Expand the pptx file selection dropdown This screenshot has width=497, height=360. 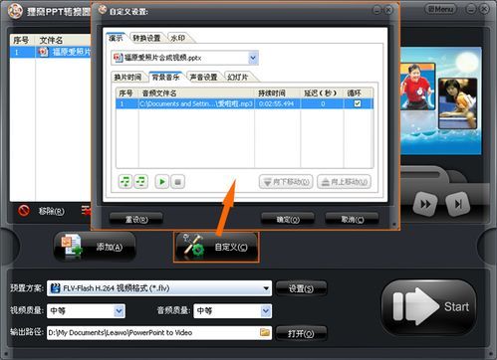click(253, 58)
